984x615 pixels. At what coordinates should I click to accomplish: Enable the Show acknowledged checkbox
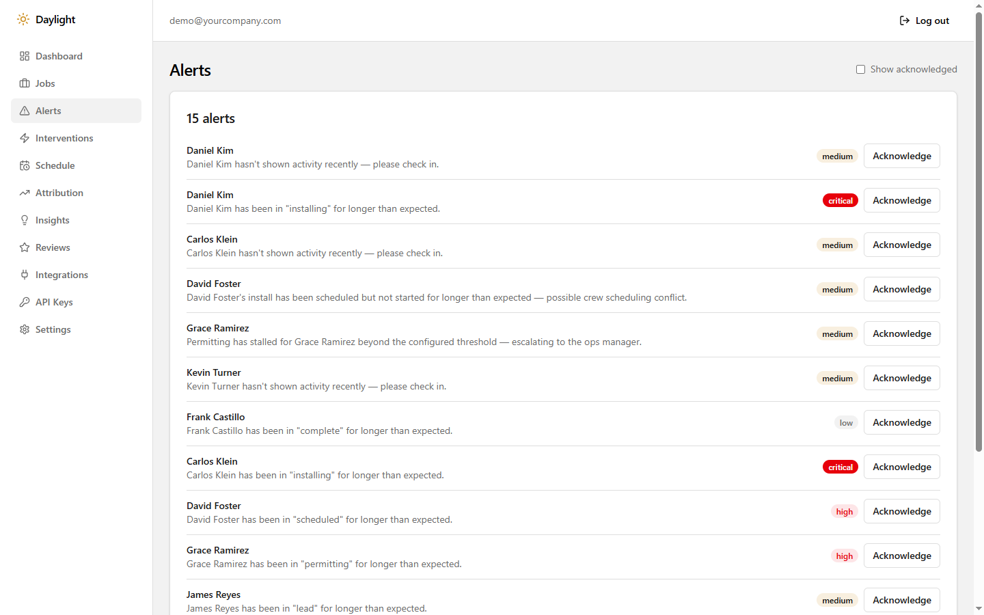coord(861,70)
